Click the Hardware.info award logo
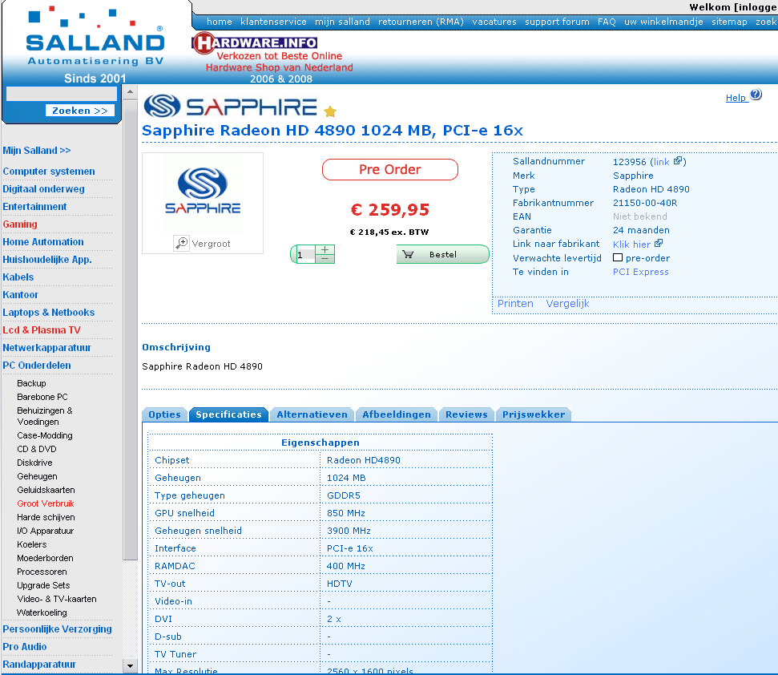The width and height of the screenshot is (778, 675). (x=272, y=58)
